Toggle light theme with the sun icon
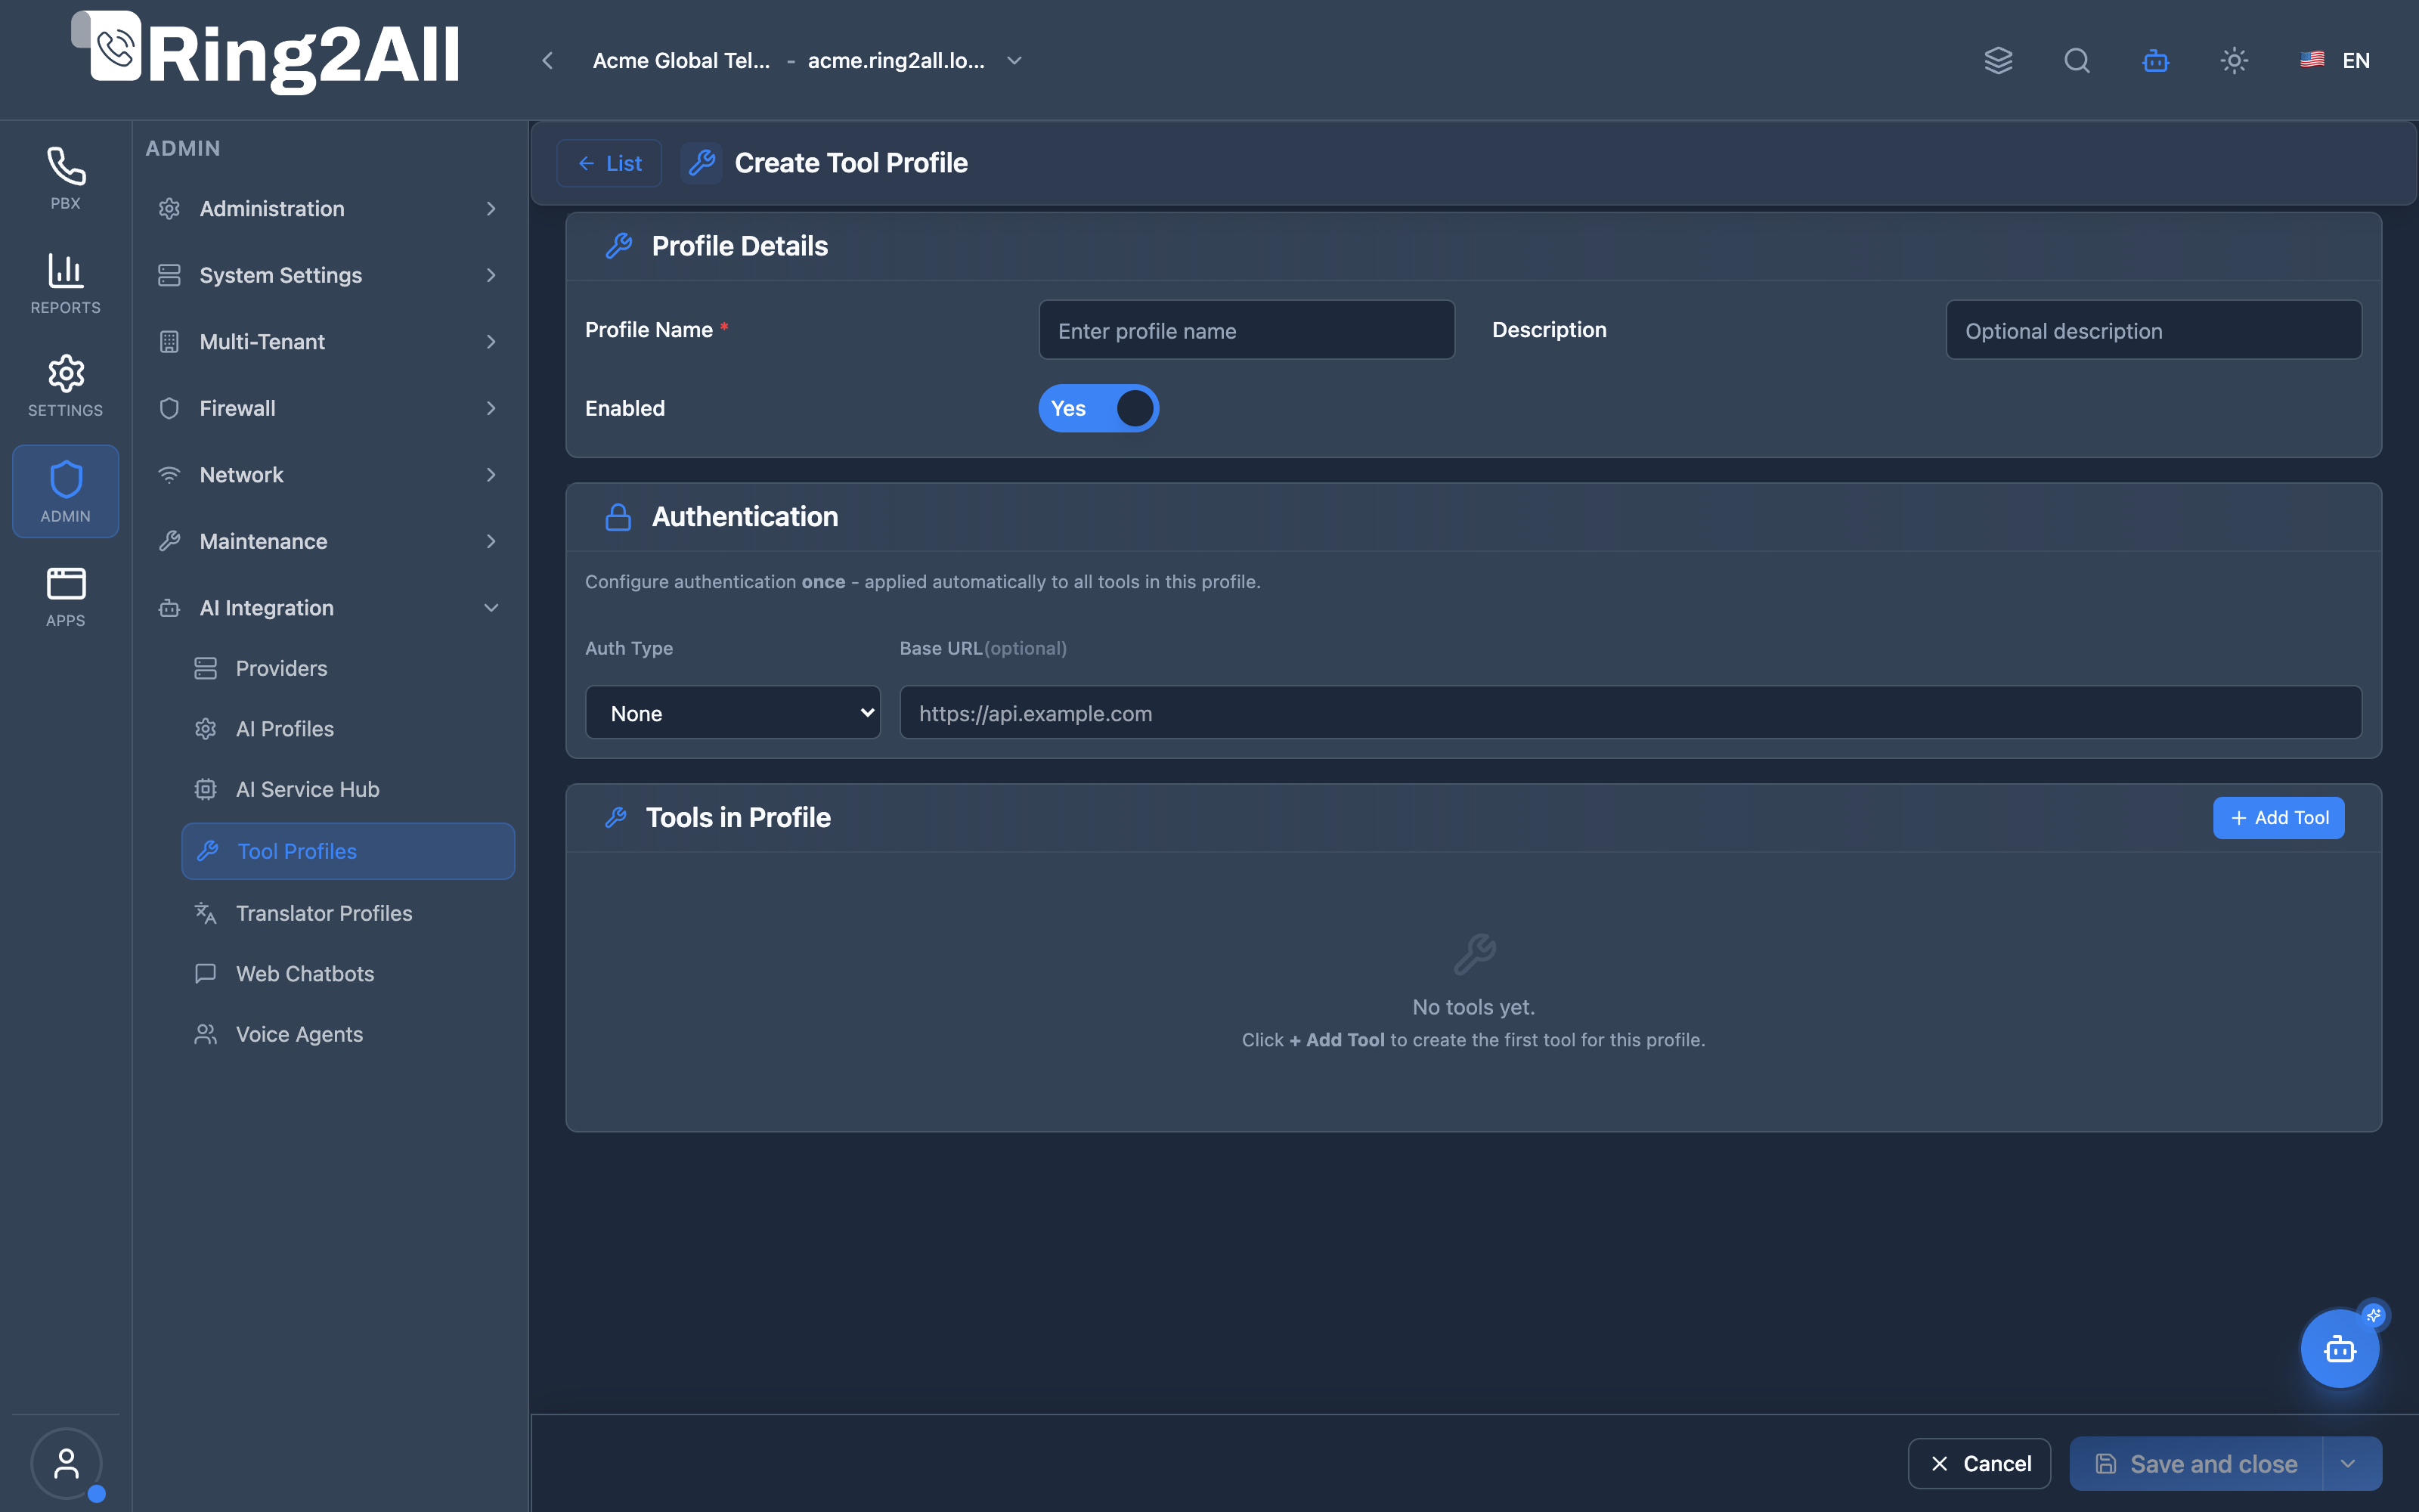This screenshot has width=2419, height=1512. click(2234, 60)
